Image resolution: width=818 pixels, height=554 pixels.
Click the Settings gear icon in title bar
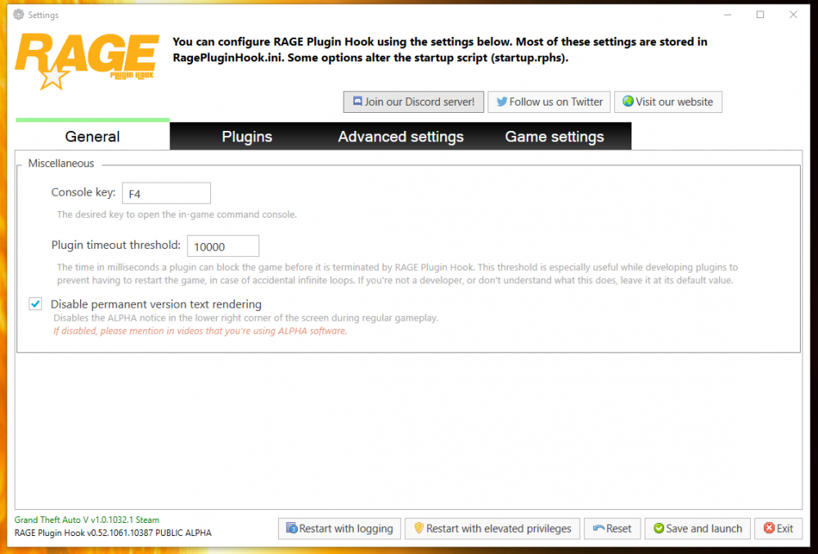(x=19, y=15)
